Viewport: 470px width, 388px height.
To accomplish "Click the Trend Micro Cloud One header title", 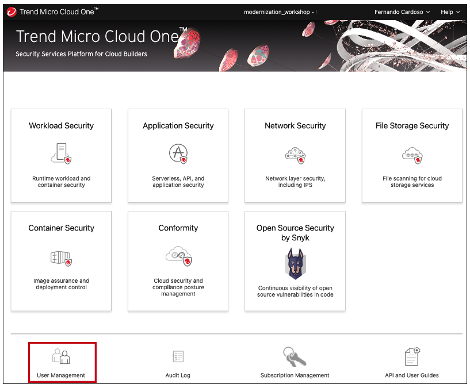I will [59, 12].
